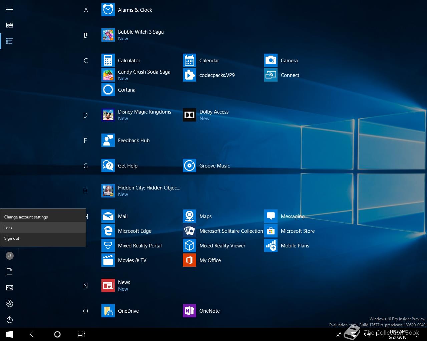
Task: Launch the Messaging app icon
Action: (x=271, y=216)
